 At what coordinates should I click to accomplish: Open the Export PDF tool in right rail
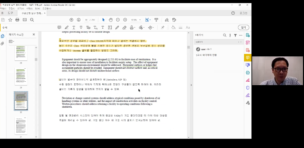(248, 35)
